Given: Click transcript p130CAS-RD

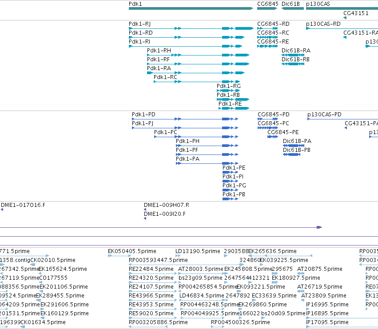Looking at the screenshot, I should pos(342,28).
